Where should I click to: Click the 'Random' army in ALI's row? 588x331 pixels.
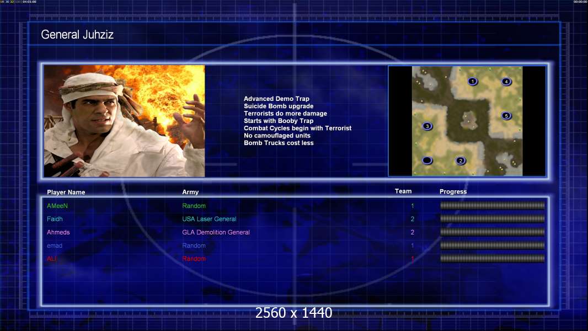(194, 259)
